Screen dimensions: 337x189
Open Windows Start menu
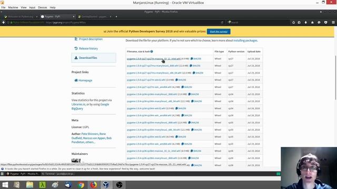click(5, 185)
